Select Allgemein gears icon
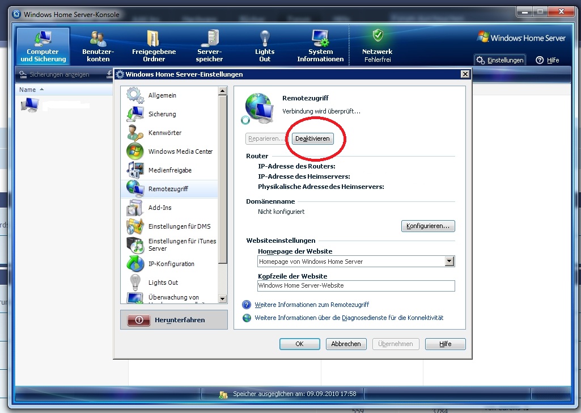581x413 pixels. [x=135, y=95]
